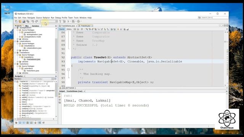244x137 pixels.
Task: Click the Profile Project toolbar icon
Action: tap(79, 21)
